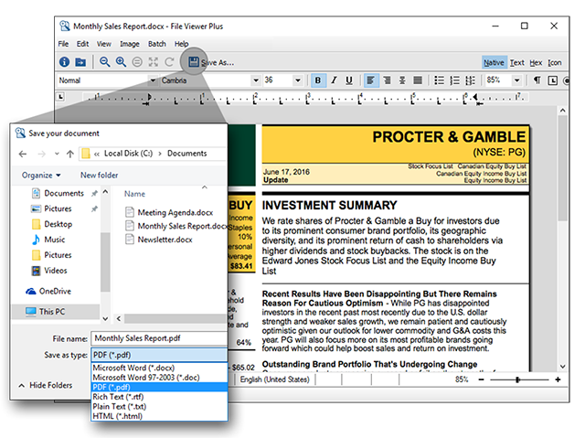Open the Batch menu
This screenshot has height=438, width=585.
tap(157, 44)
